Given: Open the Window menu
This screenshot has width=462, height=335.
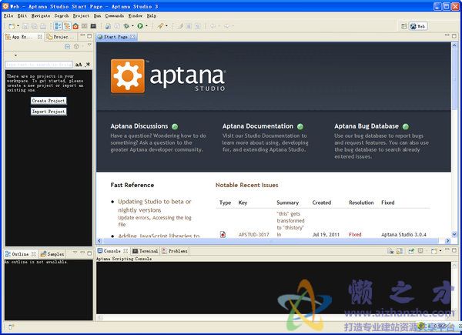Looking at the screenshot, I should (136, 15).
